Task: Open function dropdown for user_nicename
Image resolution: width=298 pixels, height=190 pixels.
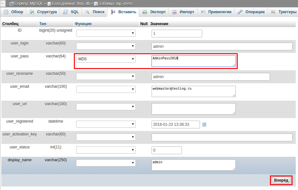Action: pyautogui.click(x=106, y=76)
